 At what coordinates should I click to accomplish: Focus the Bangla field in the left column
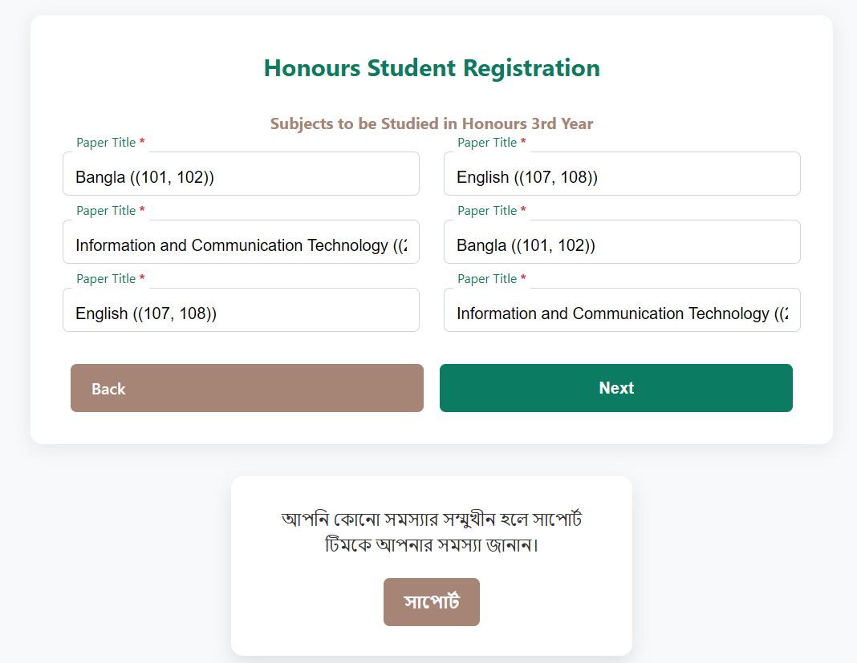[241, 177]
